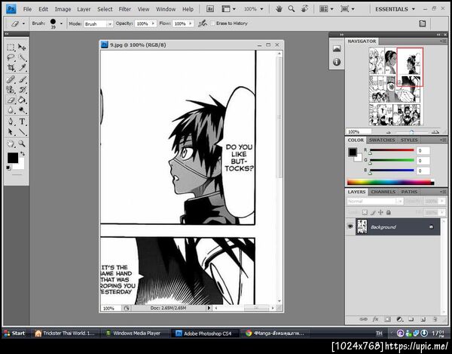The width and height of the screenshot is (452, 354).
Task: Click the Hand tool in application bar
Action: [279, 9]
